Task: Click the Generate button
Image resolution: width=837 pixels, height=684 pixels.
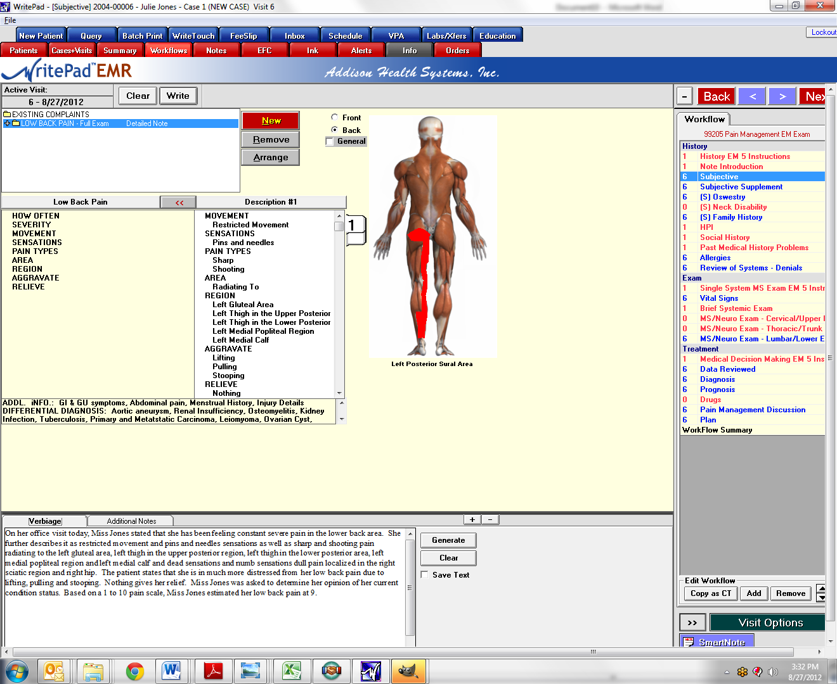Action: [x=448, y=540]
